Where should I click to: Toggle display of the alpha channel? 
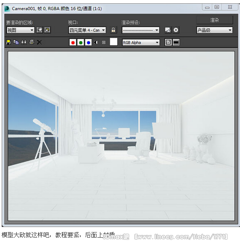point(96,42)
